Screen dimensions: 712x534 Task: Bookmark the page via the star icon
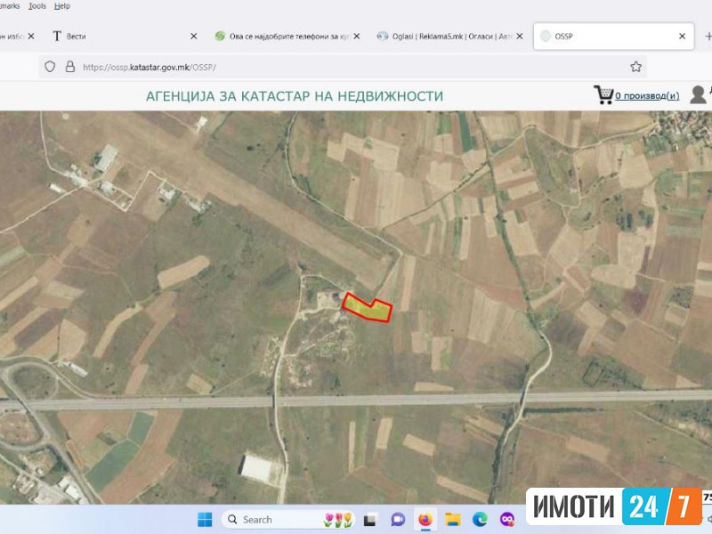pyautogui.click(x=634, y=65)
